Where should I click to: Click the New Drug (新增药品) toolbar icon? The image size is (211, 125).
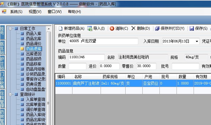coord(60,28)
